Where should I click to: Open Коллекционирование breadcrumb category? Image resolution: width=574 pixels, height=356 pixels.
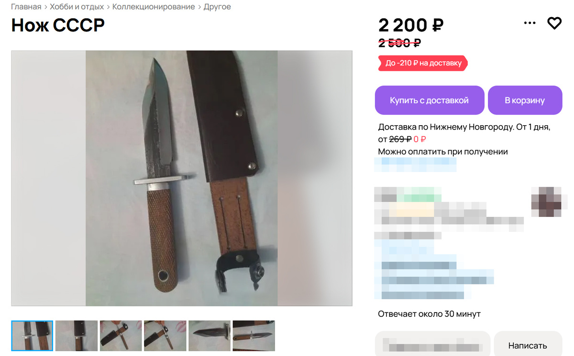click(154, 7)
